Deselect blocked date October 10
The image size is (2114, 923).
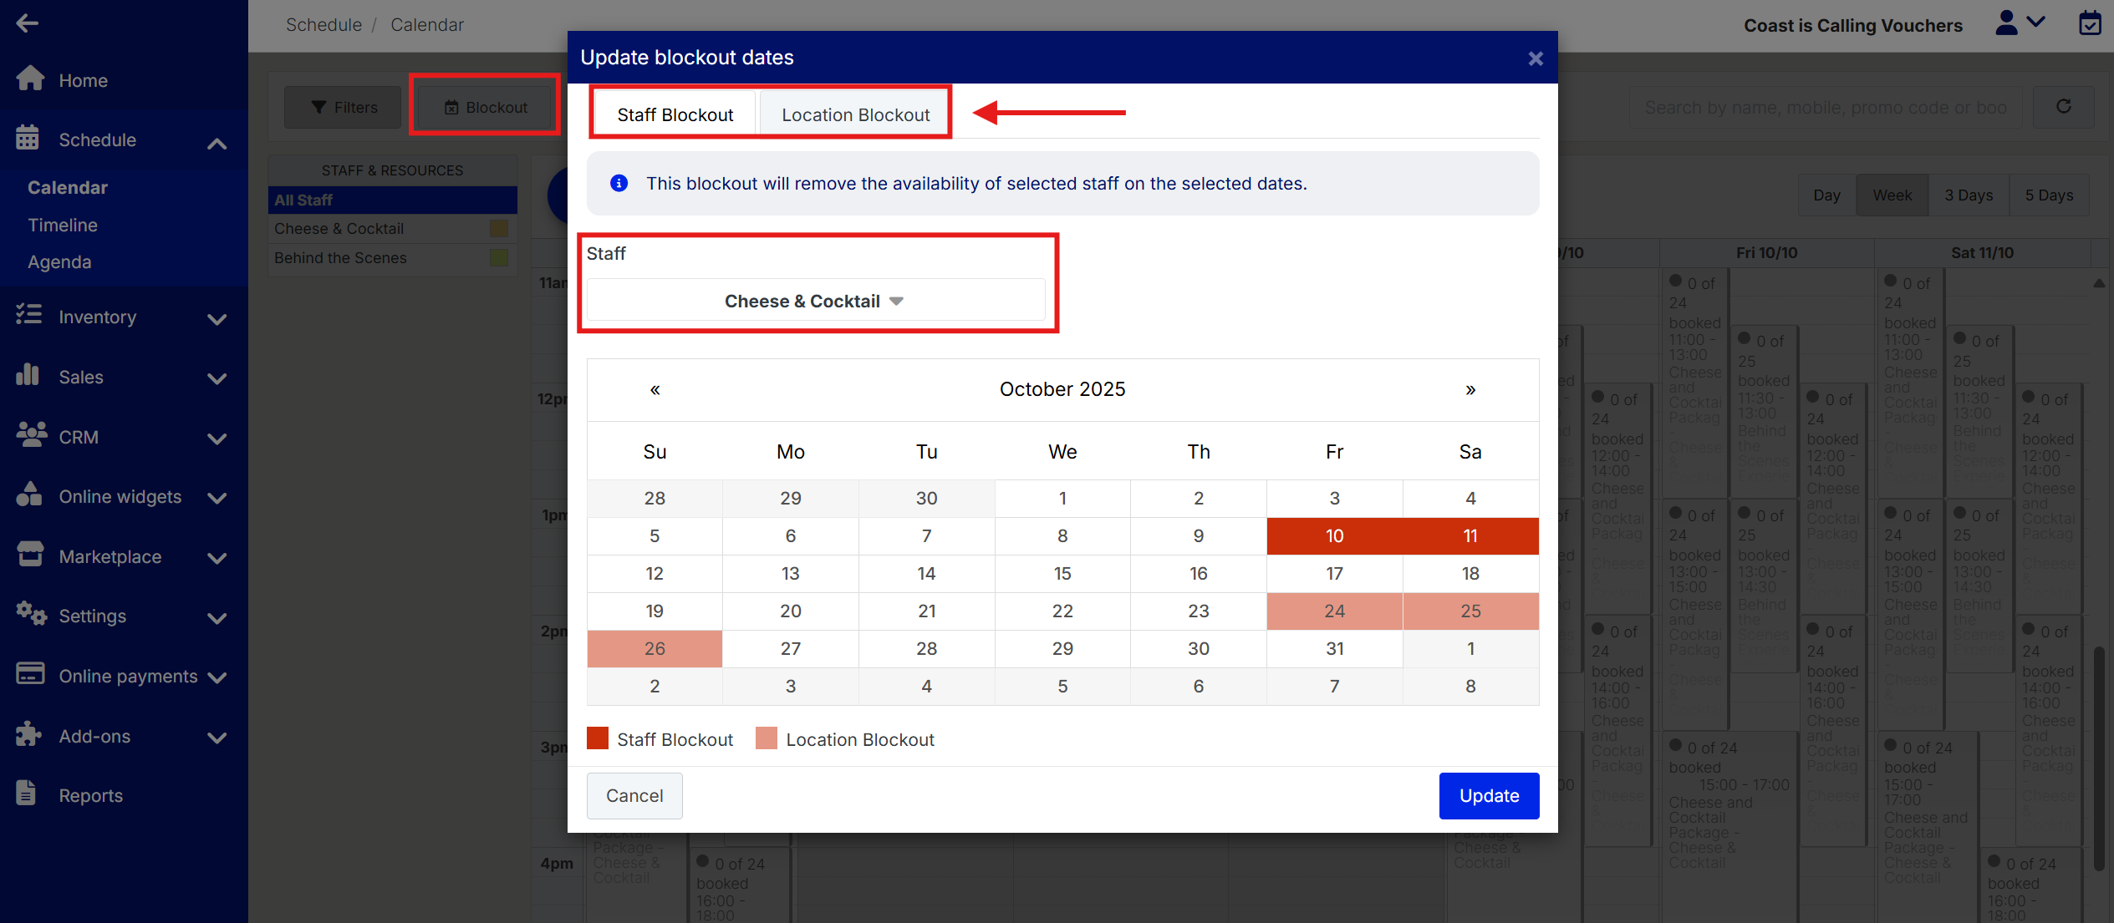coord(1334,536)
